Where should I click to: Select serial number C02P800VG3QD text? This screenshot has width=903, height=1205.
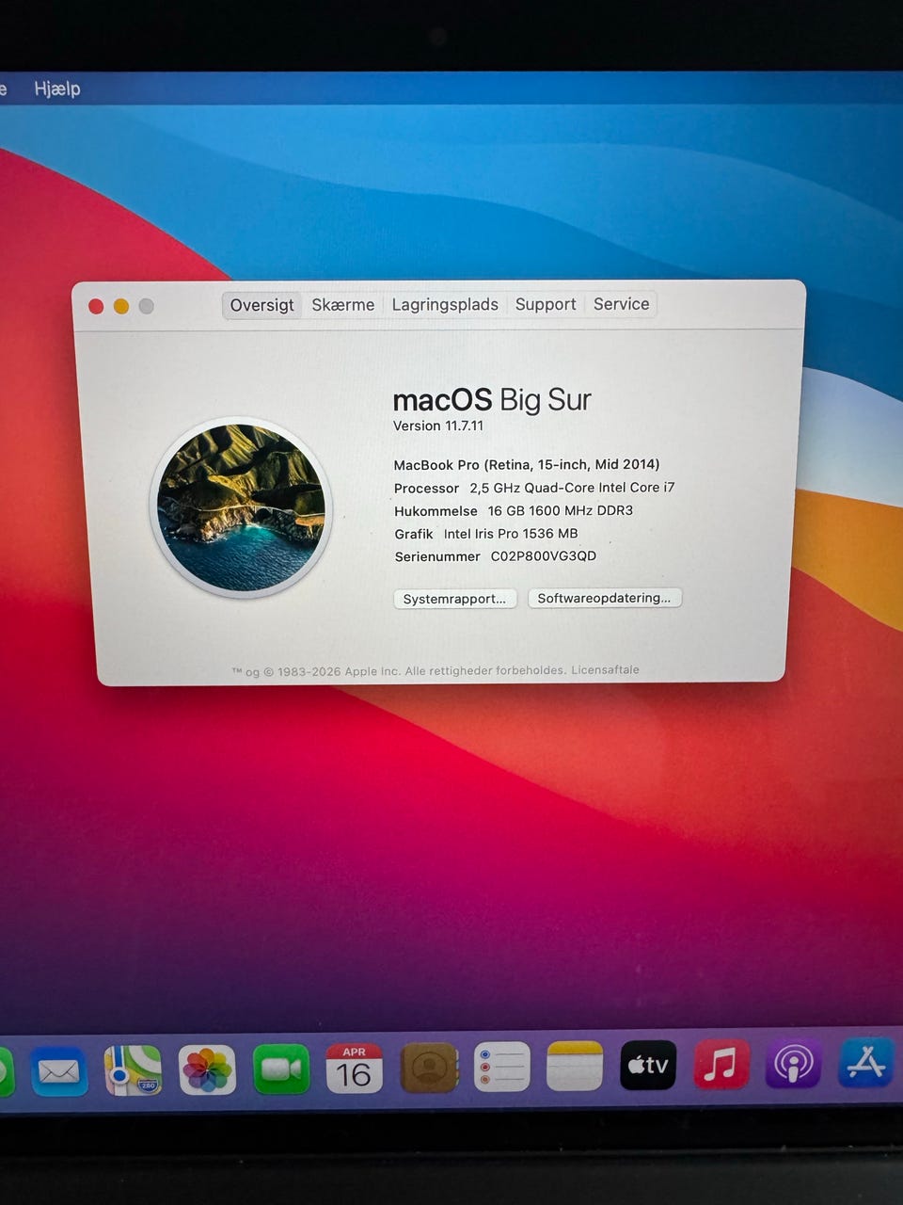click(x=544, y=555)
